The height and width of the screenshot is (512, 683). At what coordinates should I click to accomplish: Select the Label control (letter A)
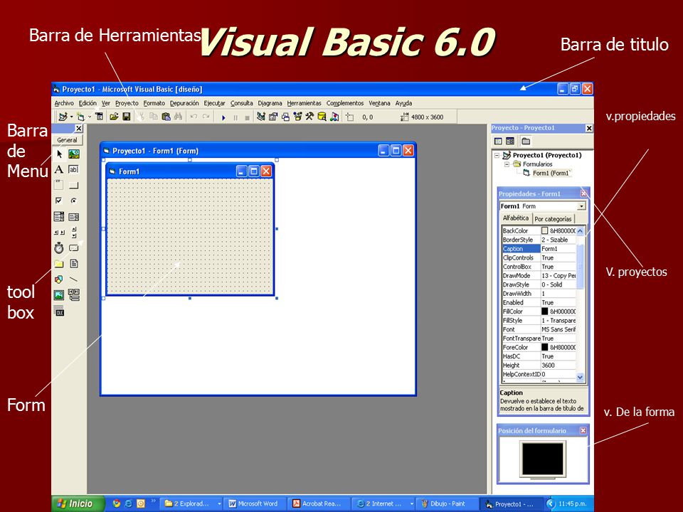click(x=59, y=169)
